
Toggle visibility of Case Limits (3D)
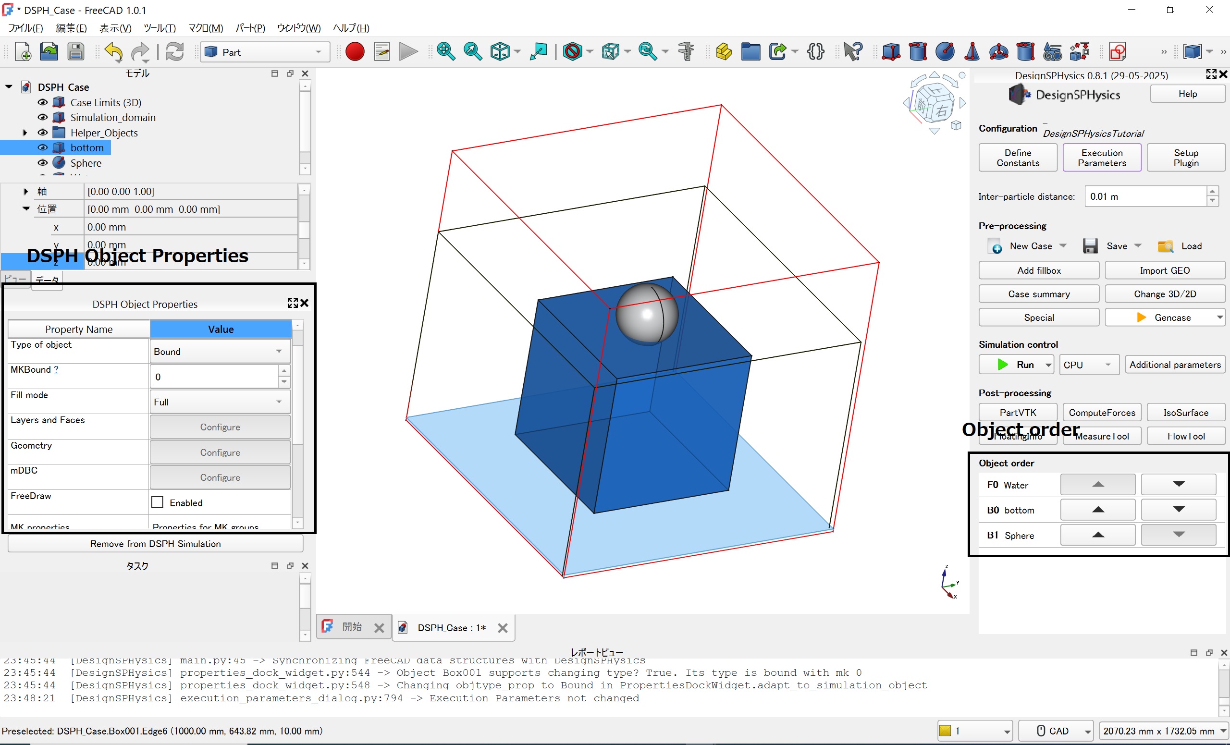point(43,102)
